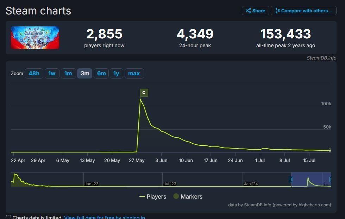The image size is (345, 219).
Task: Grab the left navigator range handle
Action: [x=291, y=180]
